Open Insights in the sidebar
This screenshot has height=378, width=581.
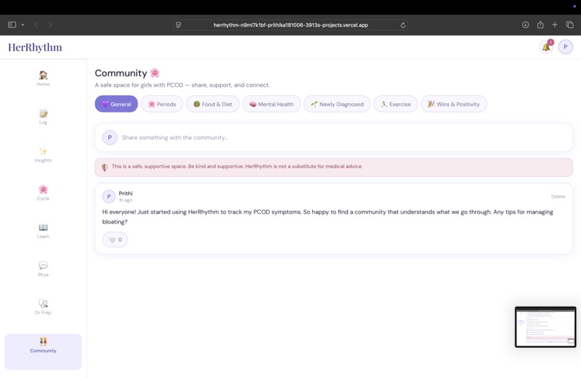coord(43,155)
